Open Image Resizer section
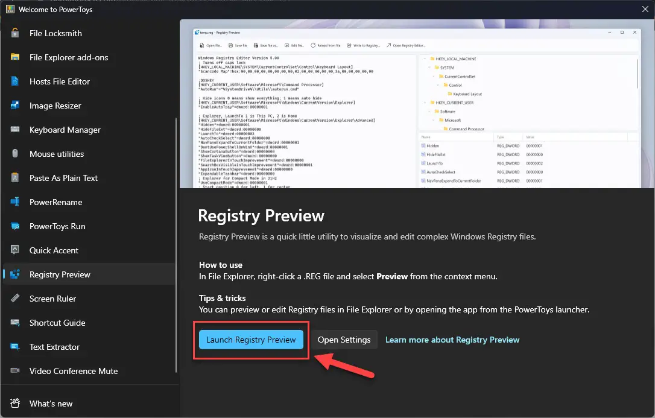655x418 pixels. coord(55,106)
